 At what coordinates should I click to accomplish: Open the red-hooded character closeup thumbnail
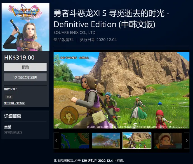(x=168, y=141)
